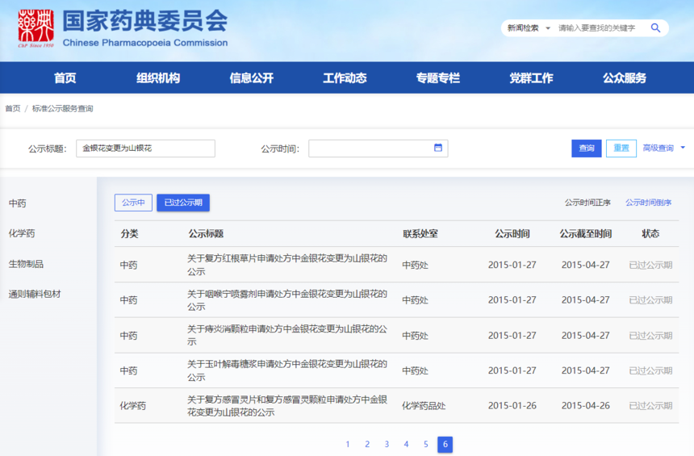Image resolution: width=694 pixels, height=456 pixels.
Task: Go to page 3 of results
Action: click(x=387, y=445)
